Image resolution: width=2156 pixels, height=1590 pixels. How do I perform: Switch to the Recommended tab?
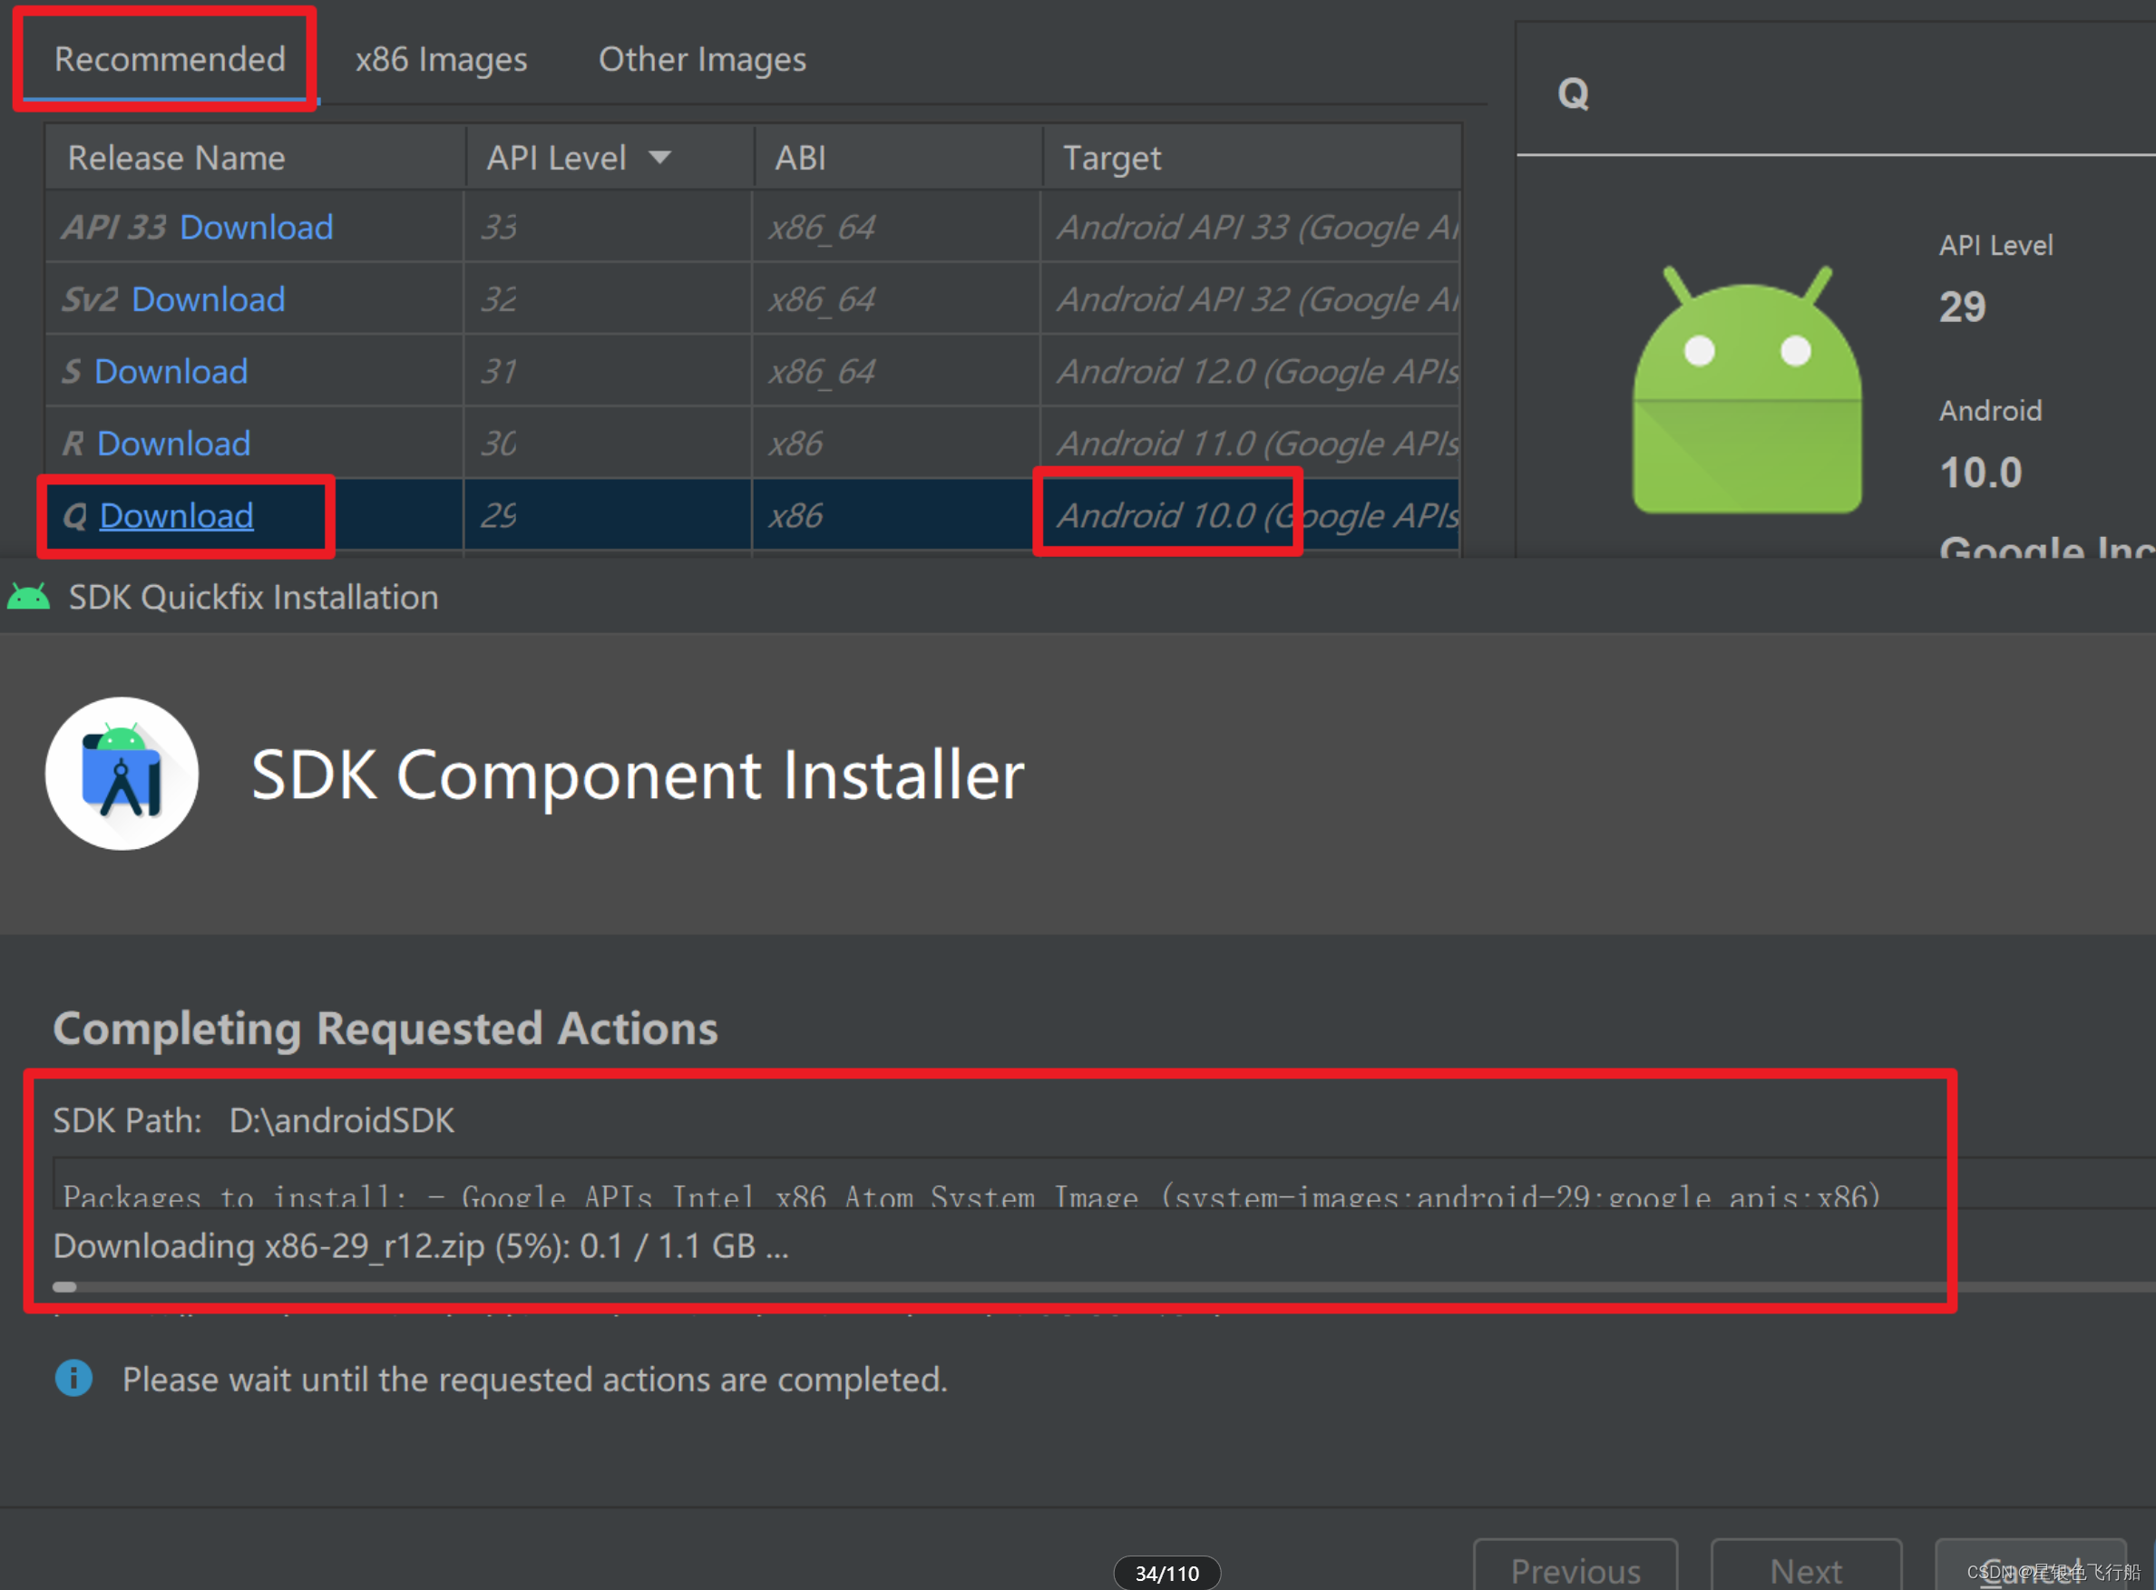[170, 60]
